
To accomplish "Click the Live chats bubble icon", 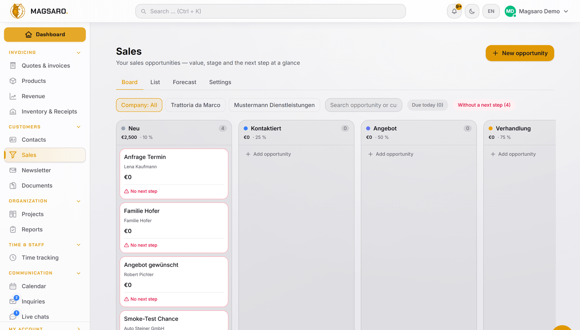I will tap(13, 317).
